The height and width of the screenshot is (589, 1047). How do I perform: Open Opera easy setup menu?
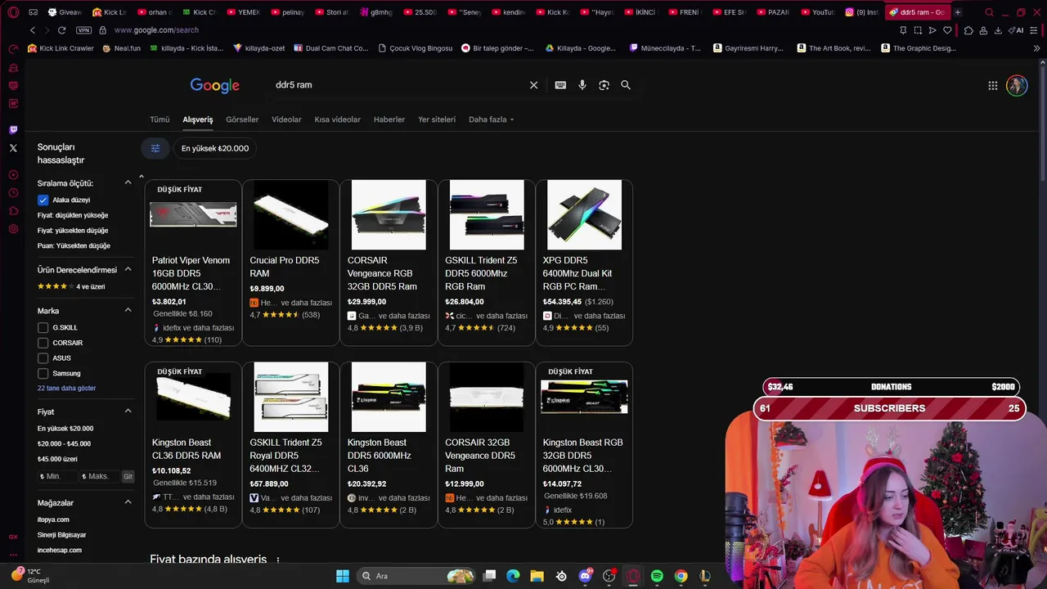point(1036,30)
